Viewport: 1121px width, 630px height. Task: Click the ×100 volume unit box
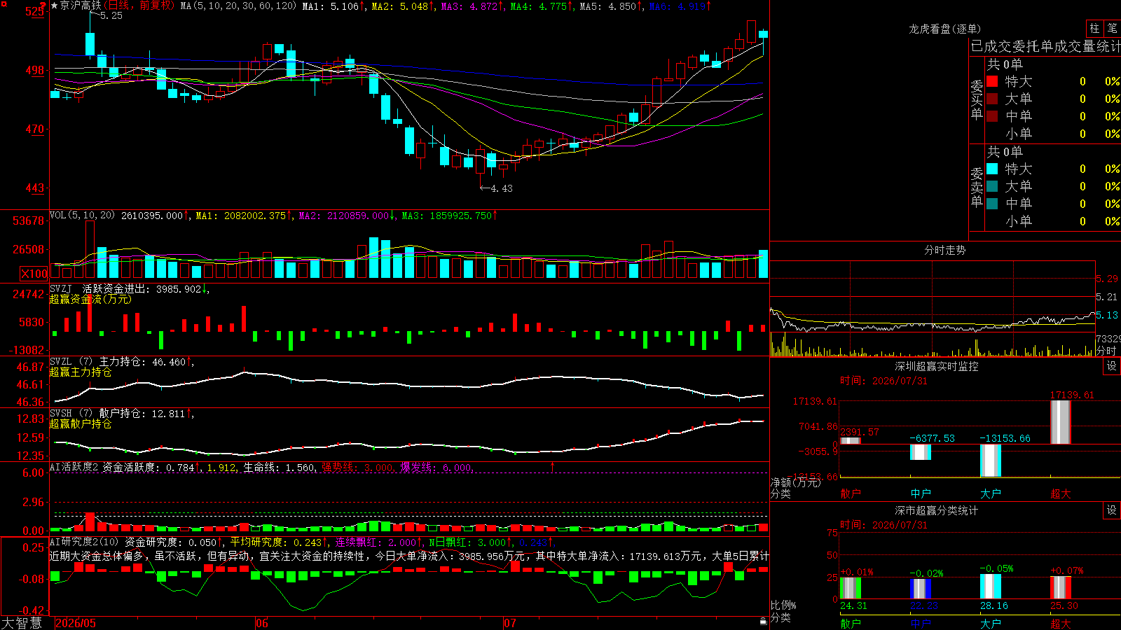[34, 274]
